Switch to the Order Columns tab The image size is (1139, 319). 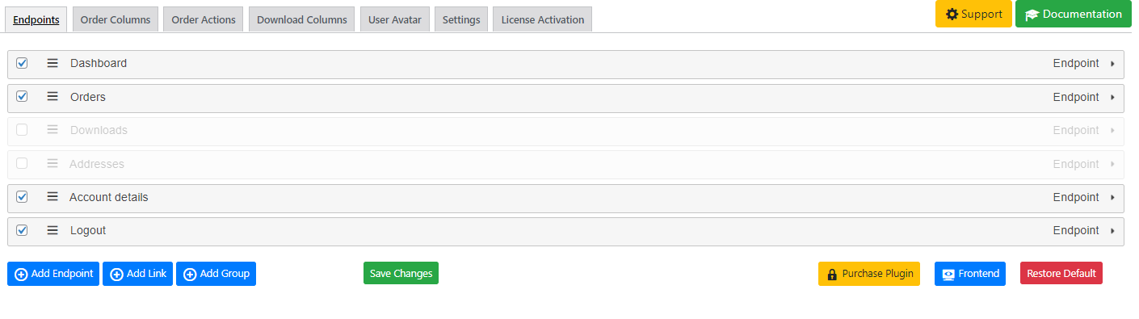(116, 19)
